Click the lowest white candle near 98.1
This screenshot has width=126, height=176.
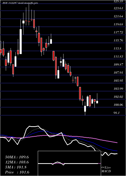click(x=85, y=109)
